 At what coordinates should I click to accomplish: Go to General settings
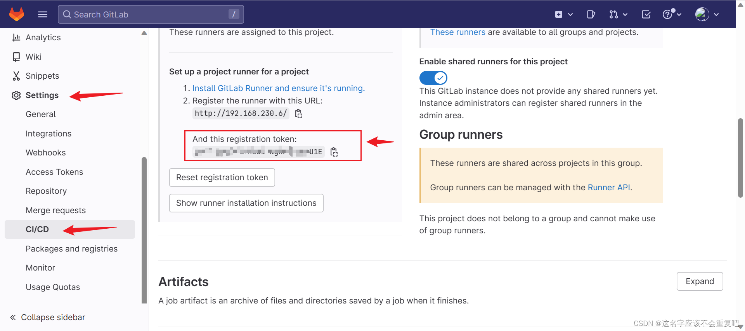coord(41,114)
